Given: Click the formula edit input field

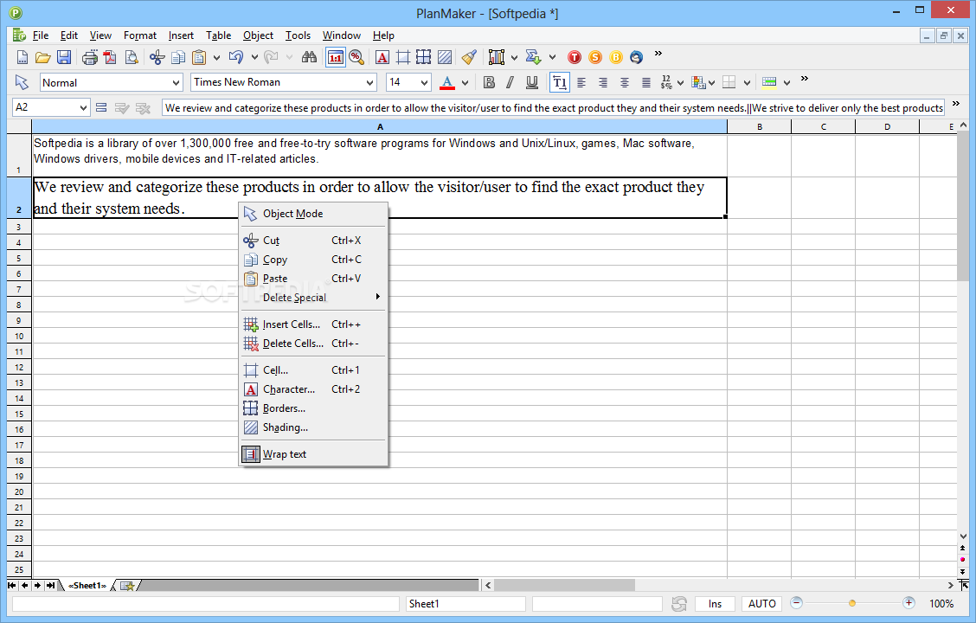Looking at the screenshot, I should click(553, 107).
